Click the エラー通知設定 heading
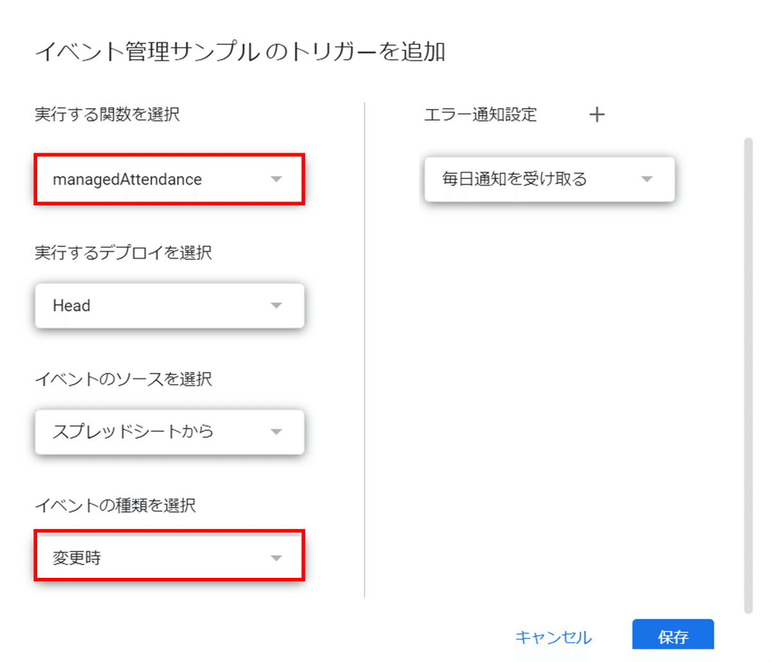This screenshot has height=662, width=771. [x=480, y=115]
